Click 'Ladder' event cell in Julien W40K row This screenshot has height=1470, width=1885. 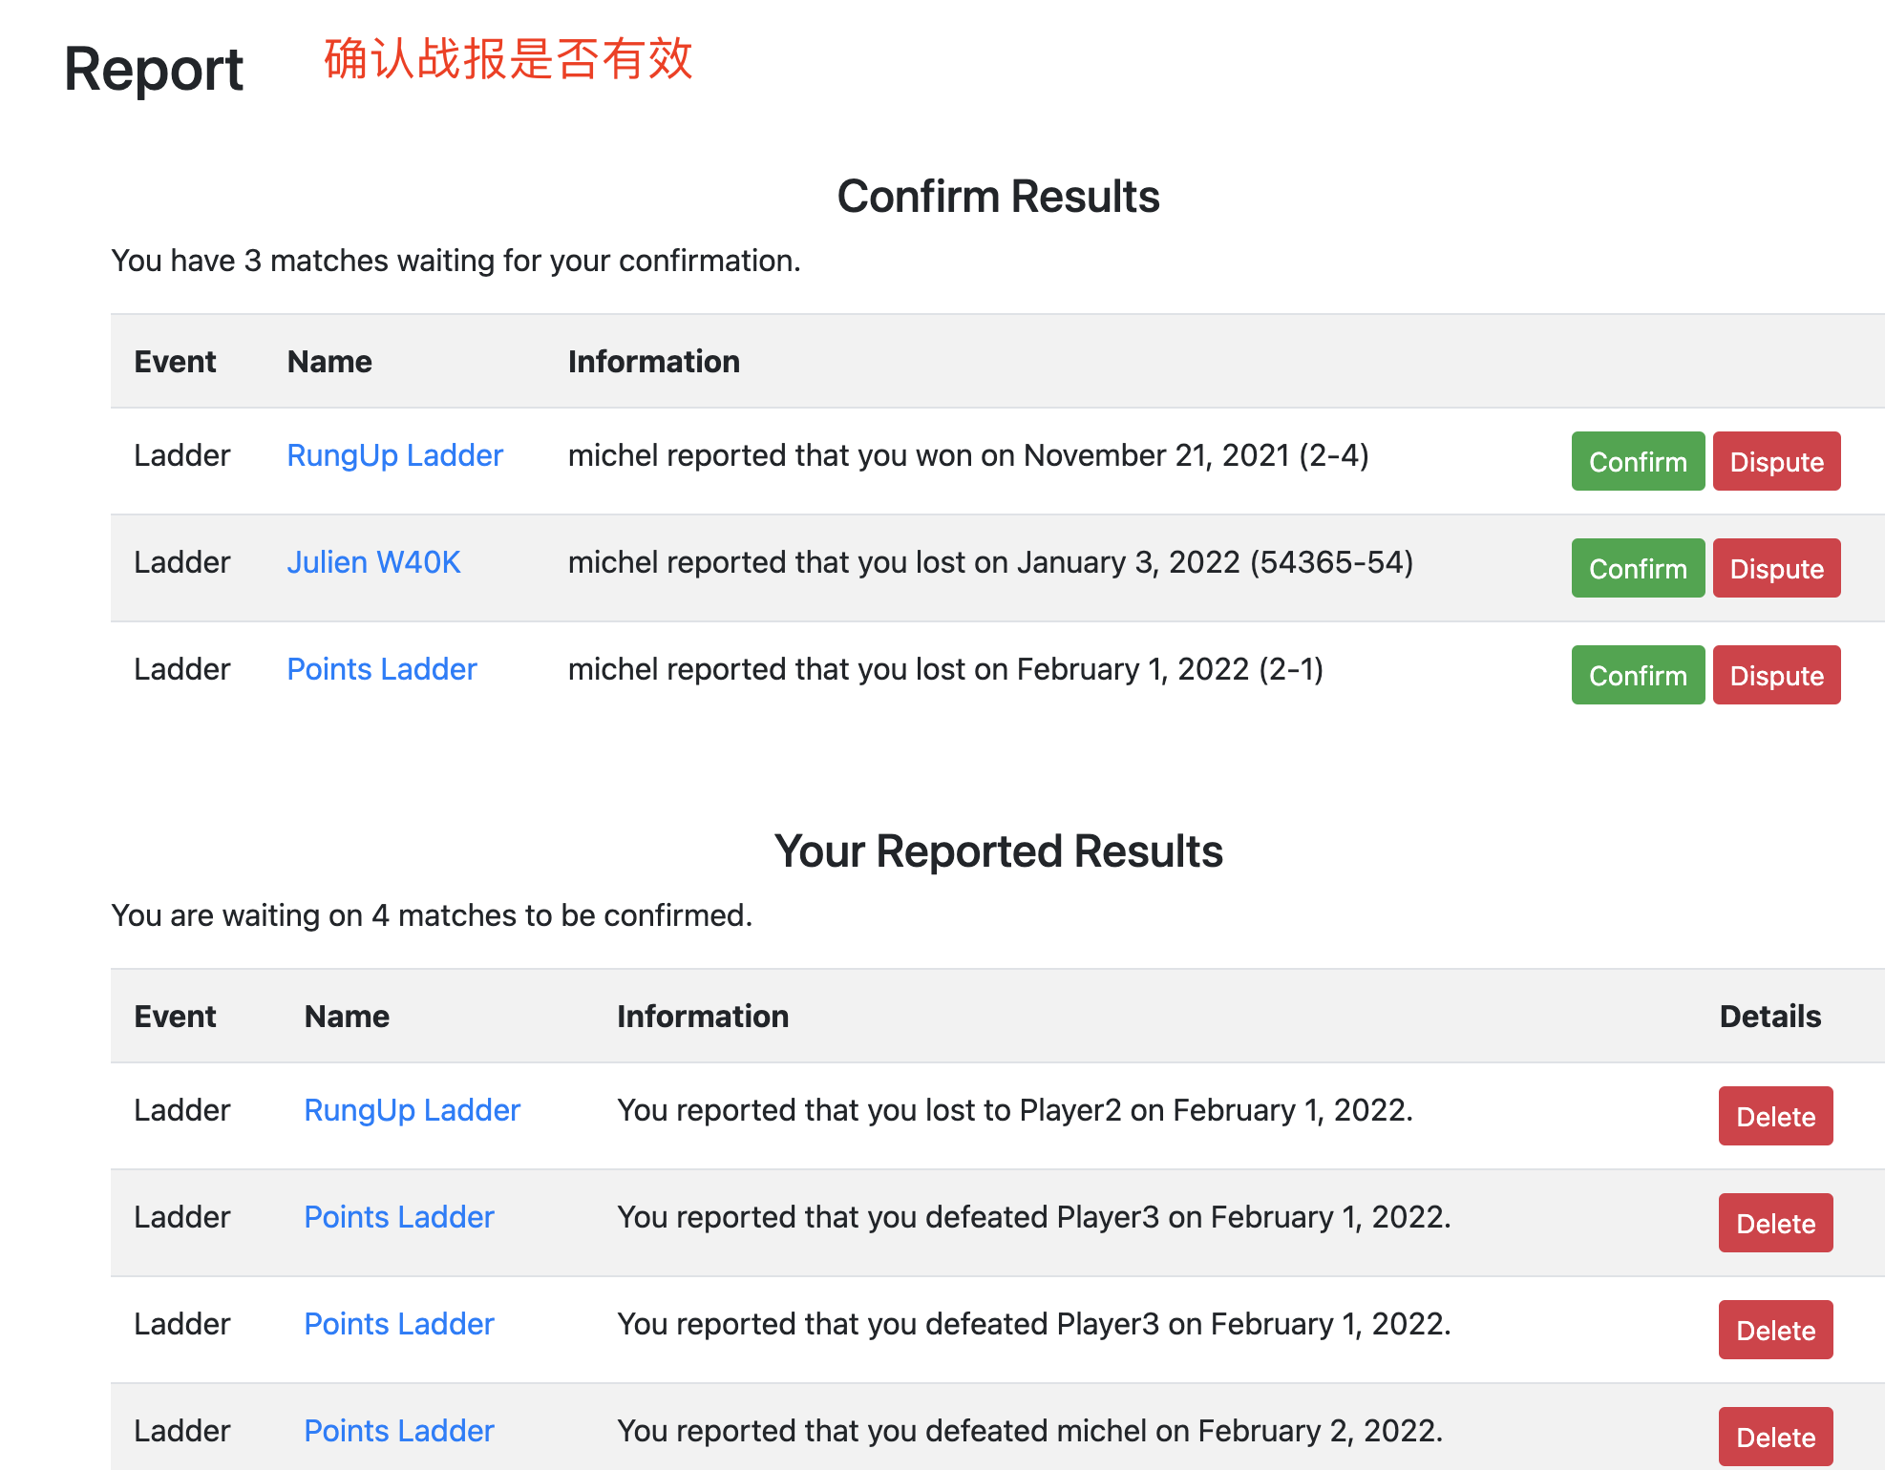point(181,562)
